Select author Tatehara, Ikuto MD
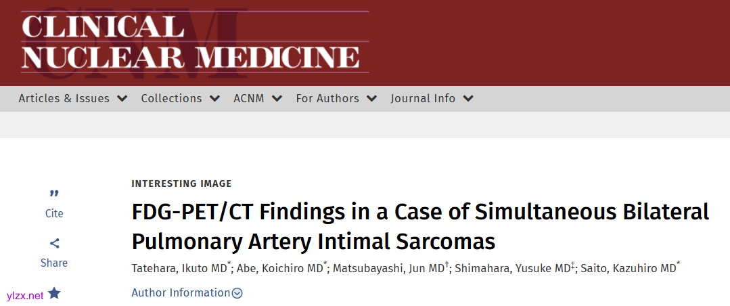This screenshot has width=730, height=306. point(179,269)
